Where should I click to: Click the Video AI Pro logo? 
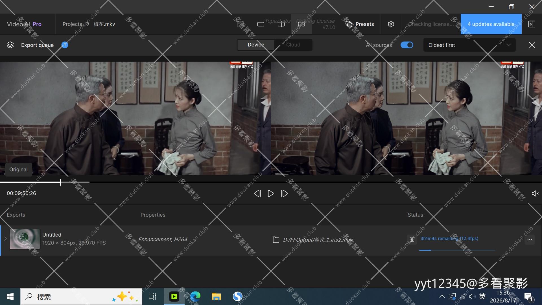tap(24, 24)
